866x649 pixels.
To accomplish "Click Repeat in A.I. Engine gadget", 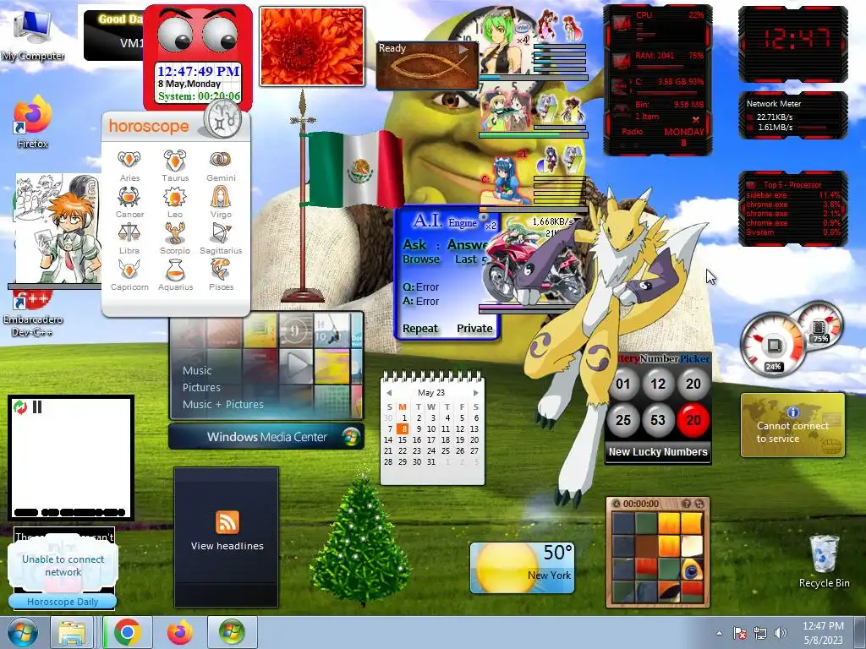I will pyautogui.click(x=419, y=329).
